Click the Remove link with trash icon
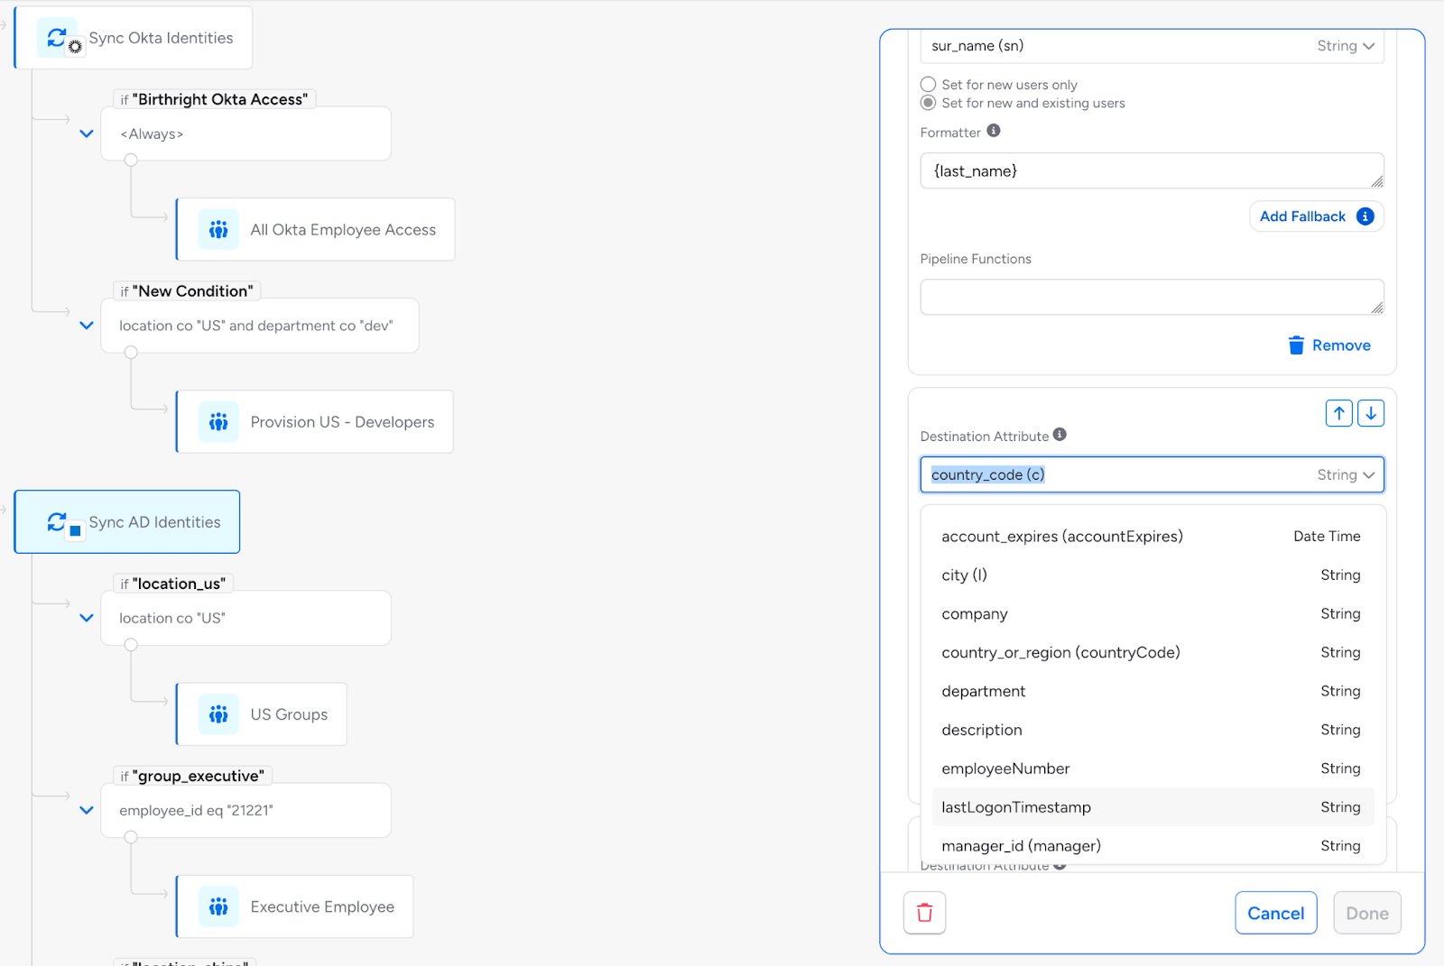The image size is (1444, 966). (1329, 345)
